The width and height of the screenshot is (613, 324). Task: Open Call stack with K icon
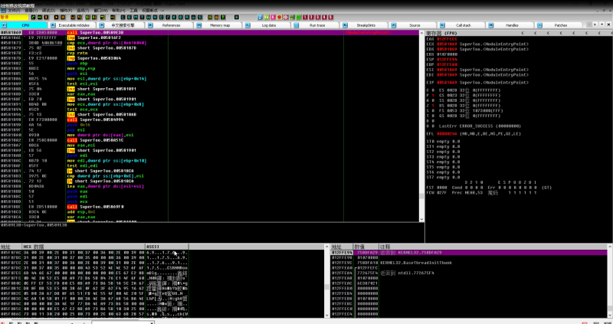174,17
